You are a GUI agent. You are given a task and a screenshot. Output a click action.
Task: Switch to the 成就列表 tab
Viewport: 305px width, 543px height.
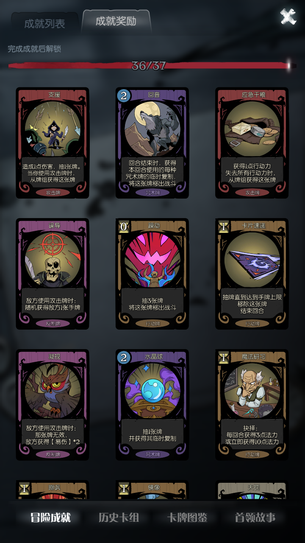point(44,23)
